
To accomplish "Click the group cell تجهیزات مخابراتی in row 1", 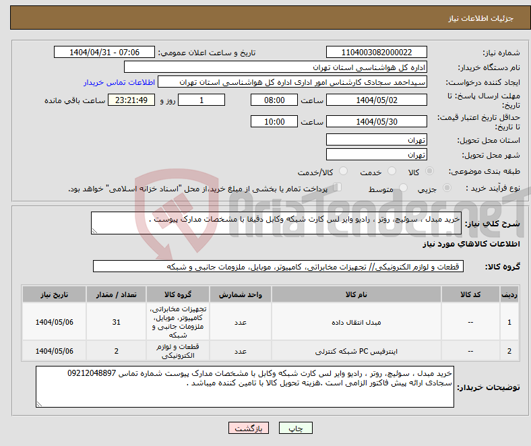I will 178,322.
